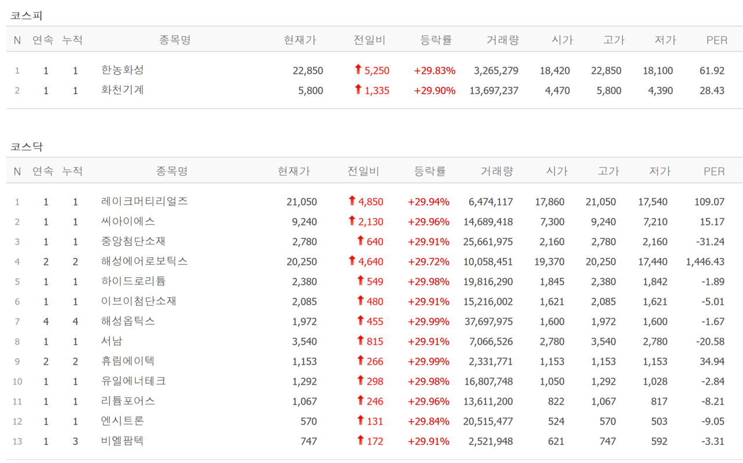This screenshot has height=463, width=743.
Task: Open the 해성옵틱스 stock link
Action: pyautogui.click(x=128, y=321)
